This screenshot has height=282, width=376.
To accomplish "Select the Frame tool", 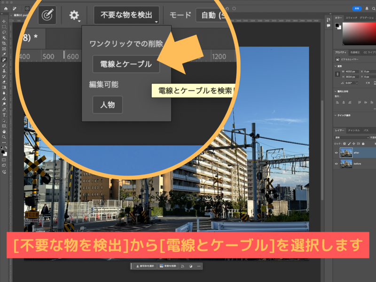I will click(4, 49).
